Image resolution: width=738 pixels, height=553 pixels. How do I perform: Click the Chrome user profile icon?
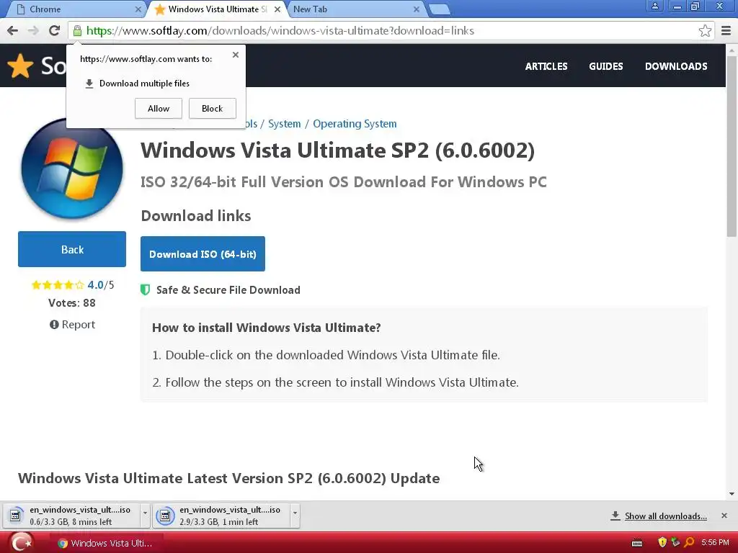(x=654, y=6)
